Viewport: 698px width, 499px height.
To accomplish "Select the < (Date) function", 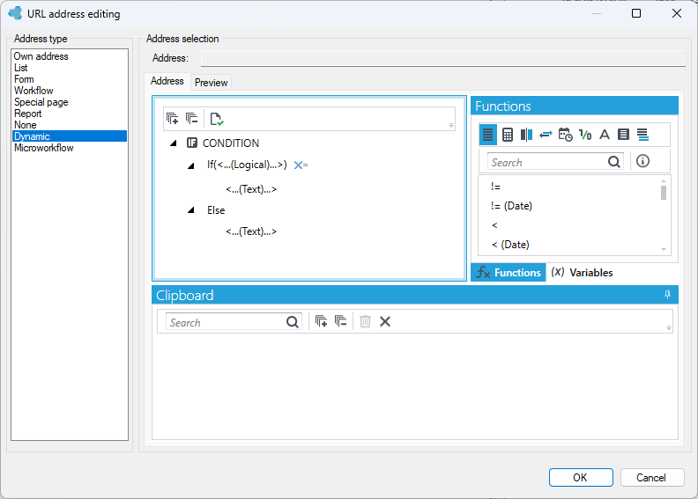I will coord(510,245).
